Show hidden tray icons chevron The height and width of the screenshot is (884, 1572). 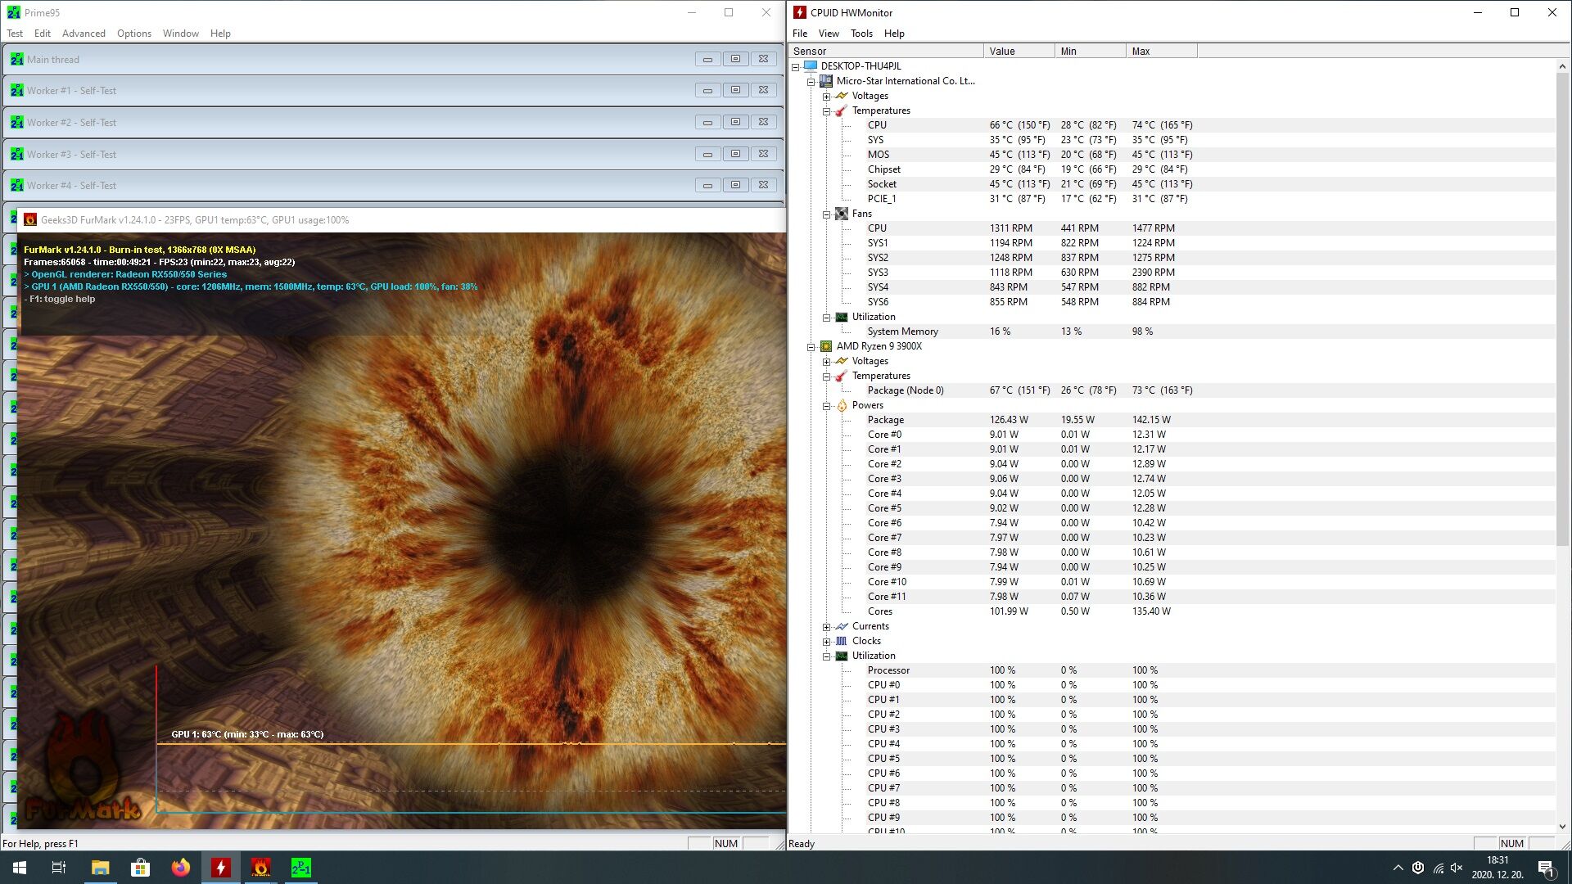coord(1397,868)
